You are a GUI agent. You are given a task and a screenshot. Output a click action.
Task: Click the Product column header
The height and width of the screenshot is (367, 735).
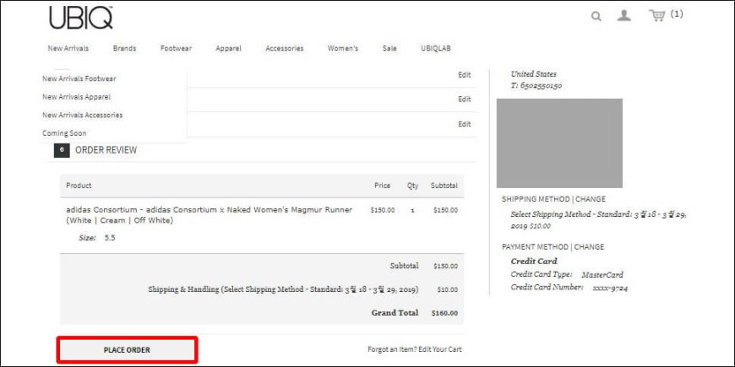coord(79,186)
